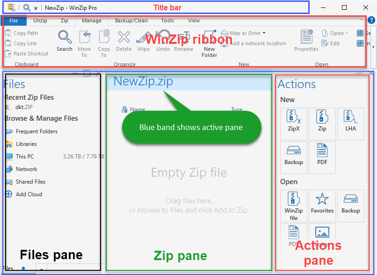Open the Tools tab
The width and height of the screenshot is (377, 275).
[167, 21]
